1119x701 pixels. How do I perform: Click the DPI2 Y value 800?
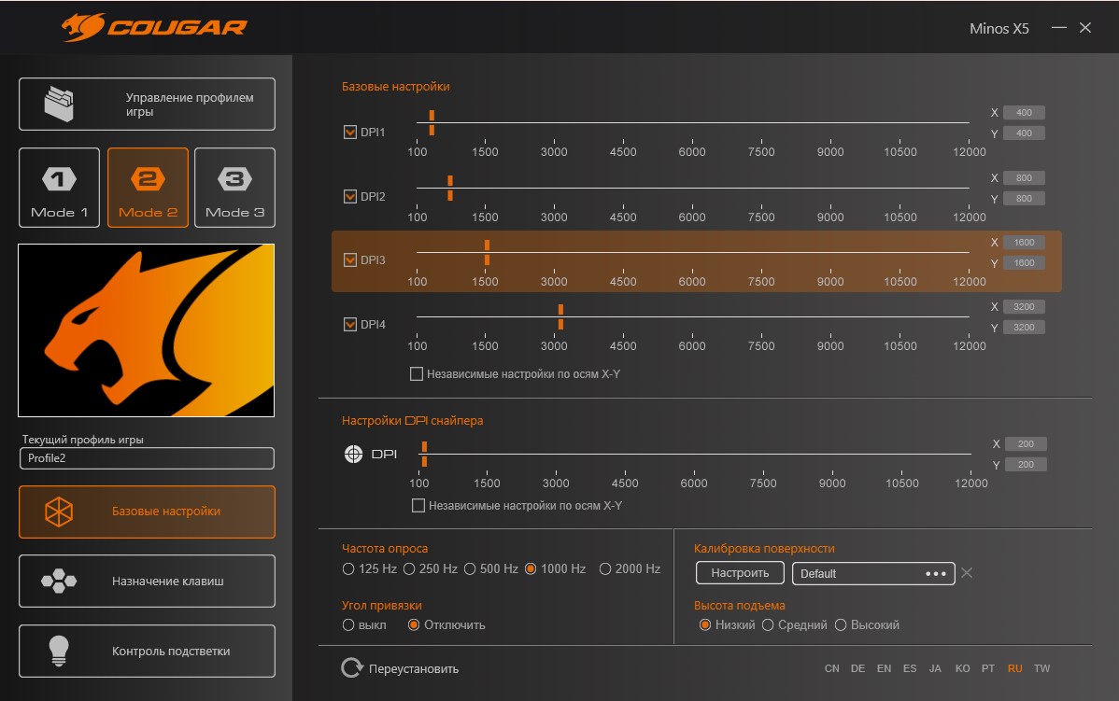coord(1024,198)
